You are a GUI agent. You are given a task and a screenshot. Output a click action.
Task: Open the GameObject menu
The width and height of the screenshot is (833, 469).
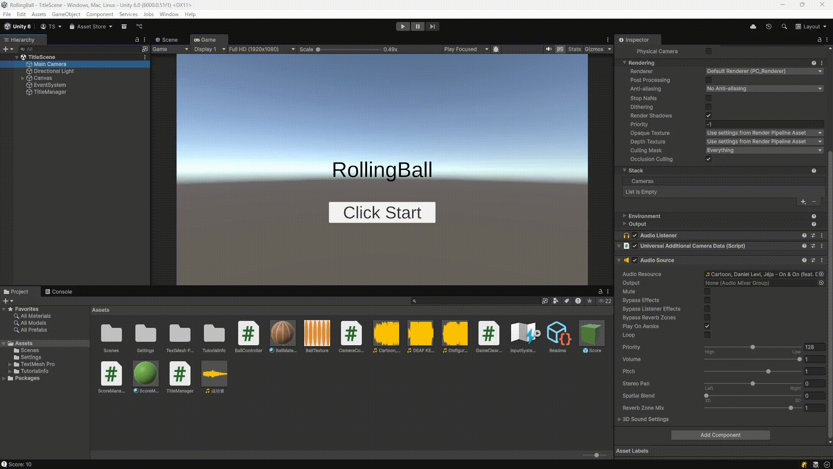66,14
